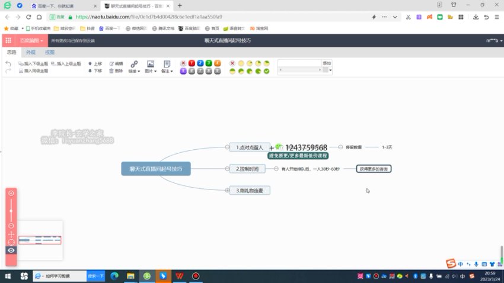Screen dimensions: 504x283
Task: Open the 备注 notes dropdown
Action: (x=167, y=67)
